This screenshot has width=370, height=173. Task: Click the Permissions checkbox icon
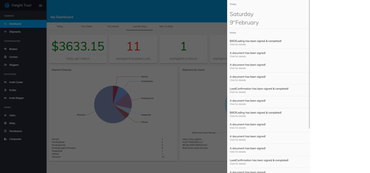click(x=6, y=131)
